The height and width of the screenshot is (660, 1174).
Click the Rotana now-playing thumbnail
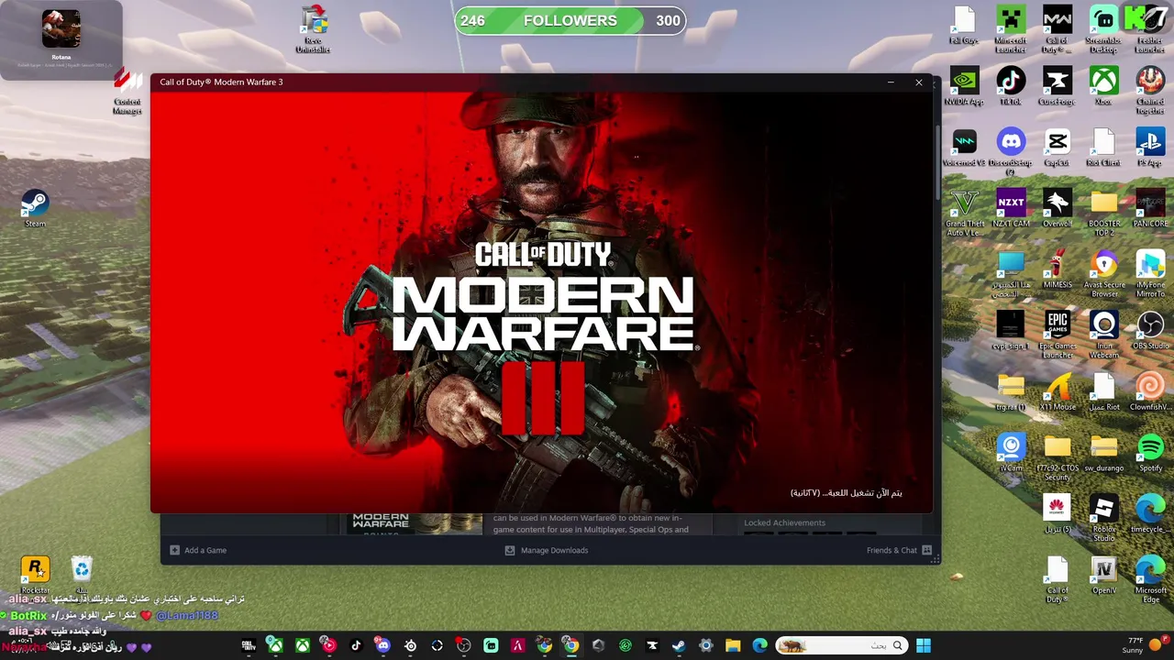coord(61,28)
